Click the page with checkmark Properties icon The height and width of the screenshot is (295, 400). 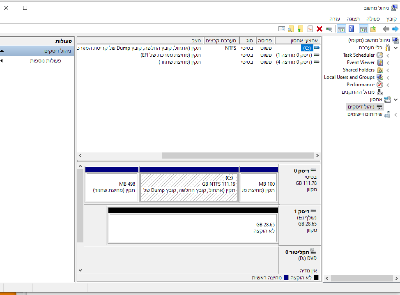310,29
